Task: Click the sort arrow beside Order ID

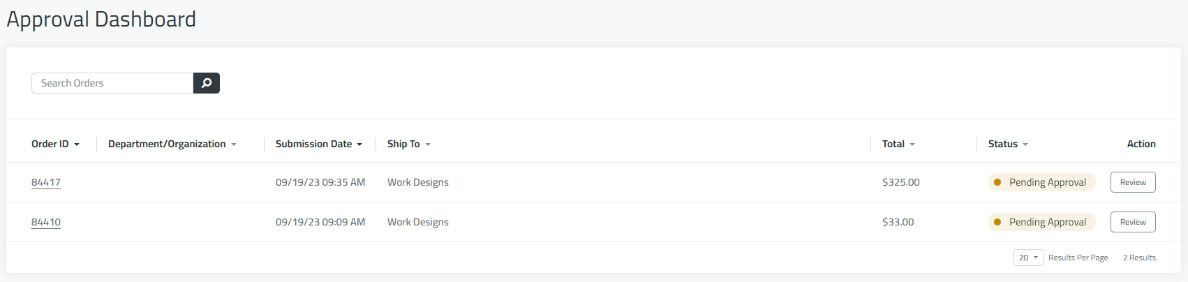Action: pos(77,144)
